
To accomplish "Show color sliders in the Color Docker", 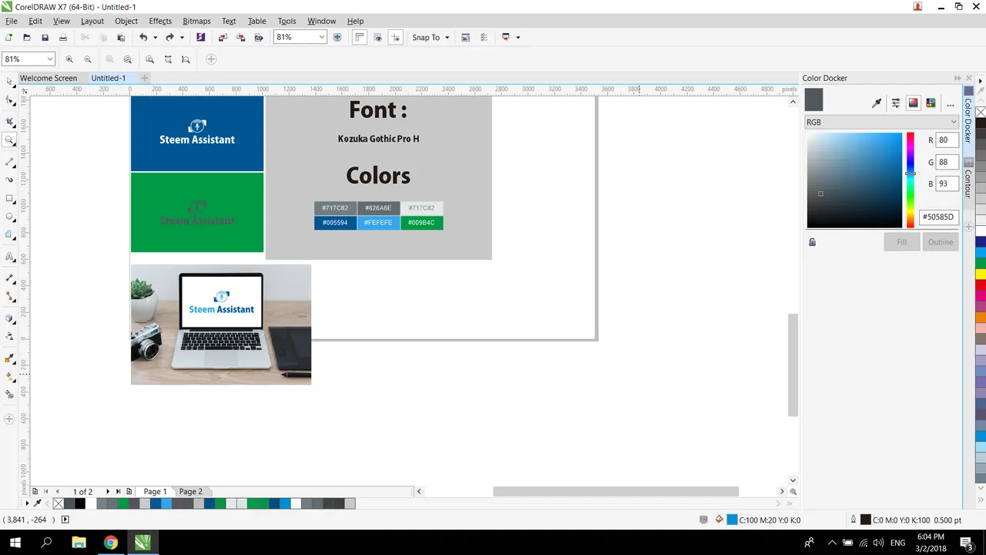I will coord(896,103).
